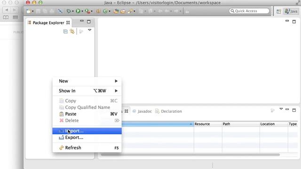
Task: Choose Paste from the context menu
Action: pyautogui.click(x=87, y=114)
